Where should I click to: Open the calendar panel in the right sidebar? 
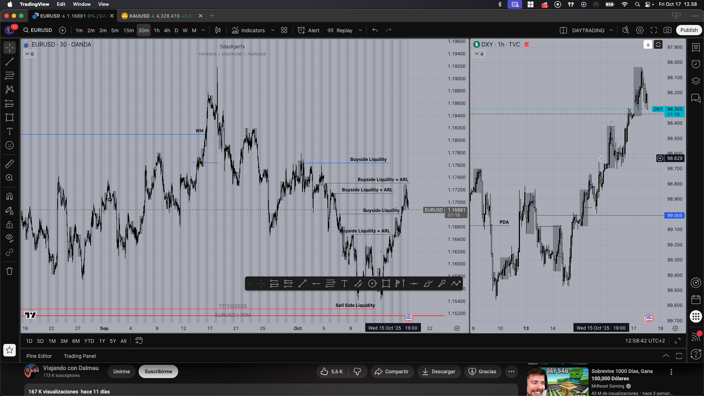click(696, 299)
